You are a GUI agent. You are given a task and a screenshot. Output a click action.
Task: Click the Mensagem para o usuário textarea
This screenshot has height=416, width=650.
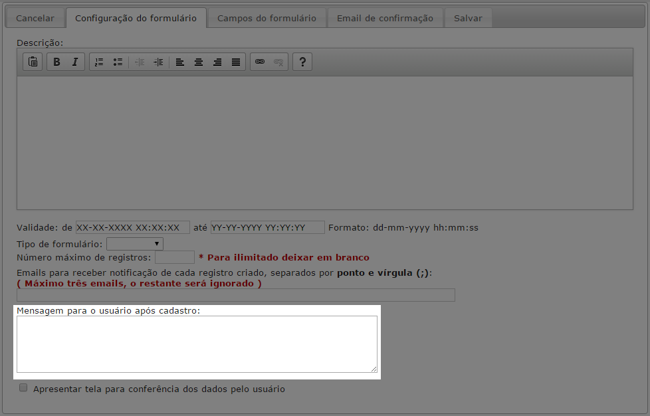[197, 344]
